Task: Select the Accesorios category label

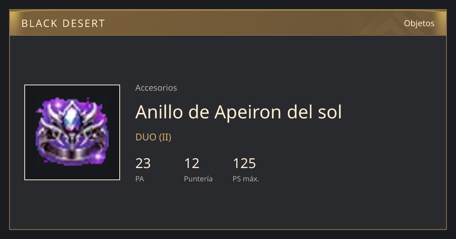Action: tap(156, 88)
